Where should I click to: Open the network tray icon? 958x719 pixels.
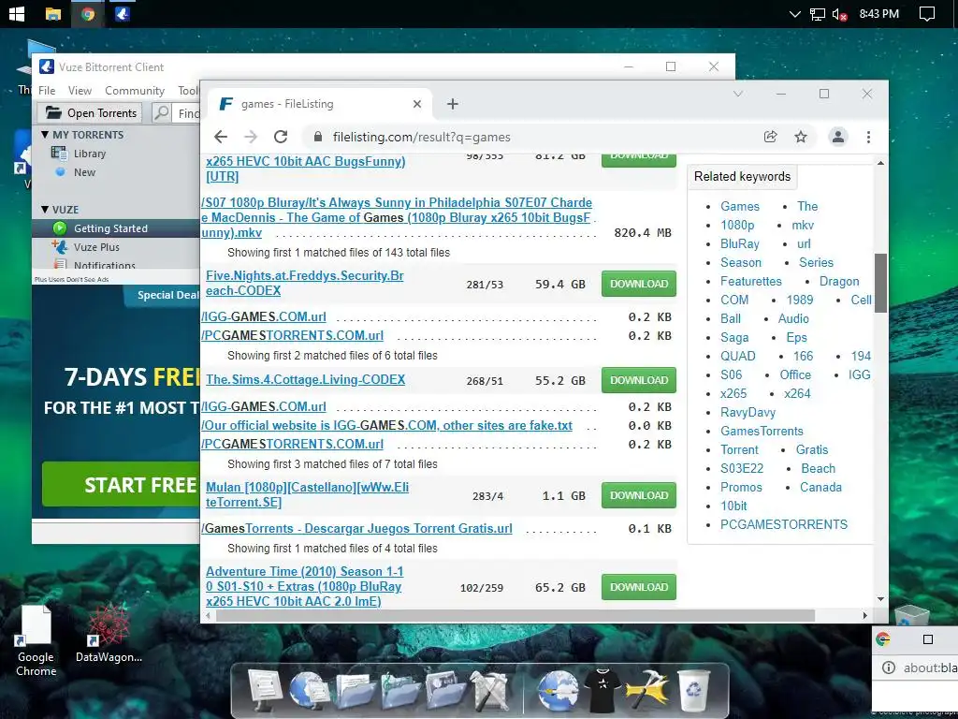coord(817,14)
